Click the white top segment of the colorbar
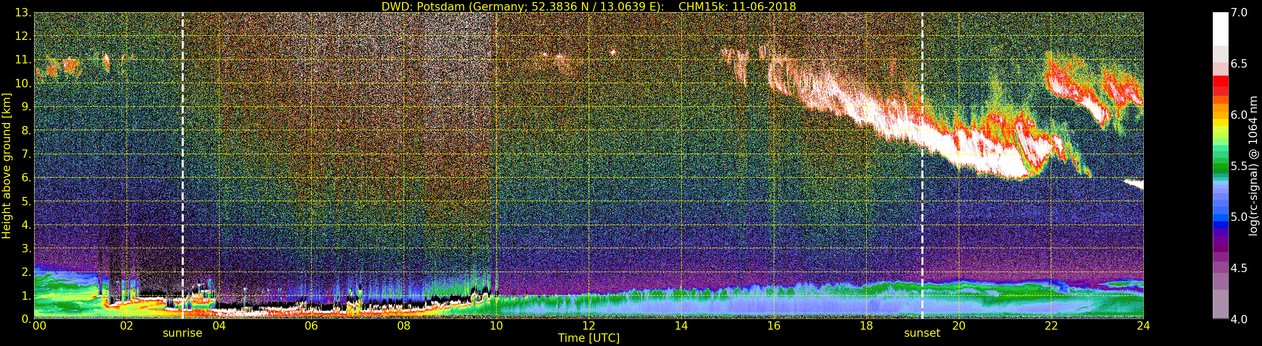This screenshot has width=1262, height=346. (1220, 29)
